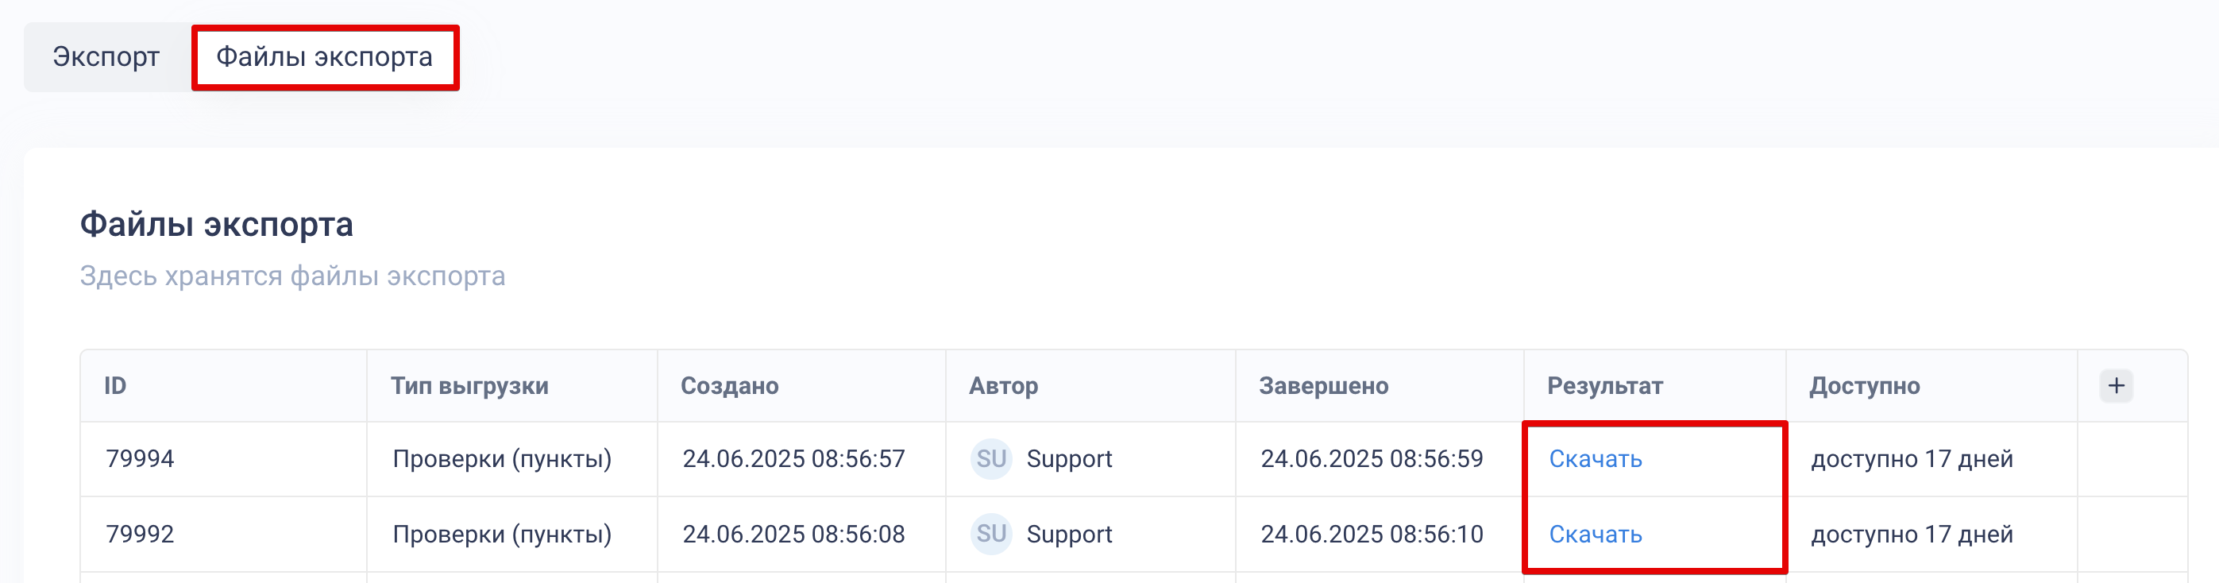
Task: Click the Результат column header
Action: (x=1605, y=386)
